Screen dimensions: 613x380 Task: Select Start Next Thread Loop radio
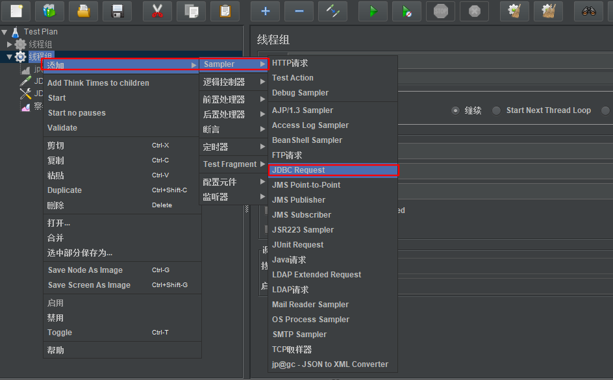point(496,110)
